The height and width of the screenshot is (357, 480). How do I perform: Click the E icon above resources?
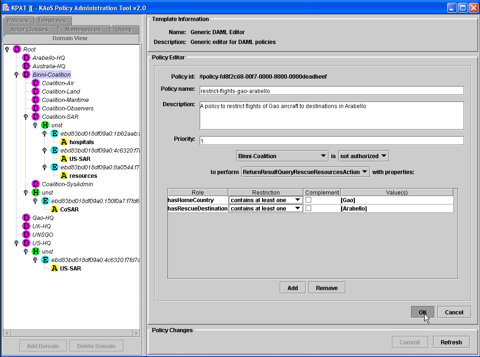54,167
